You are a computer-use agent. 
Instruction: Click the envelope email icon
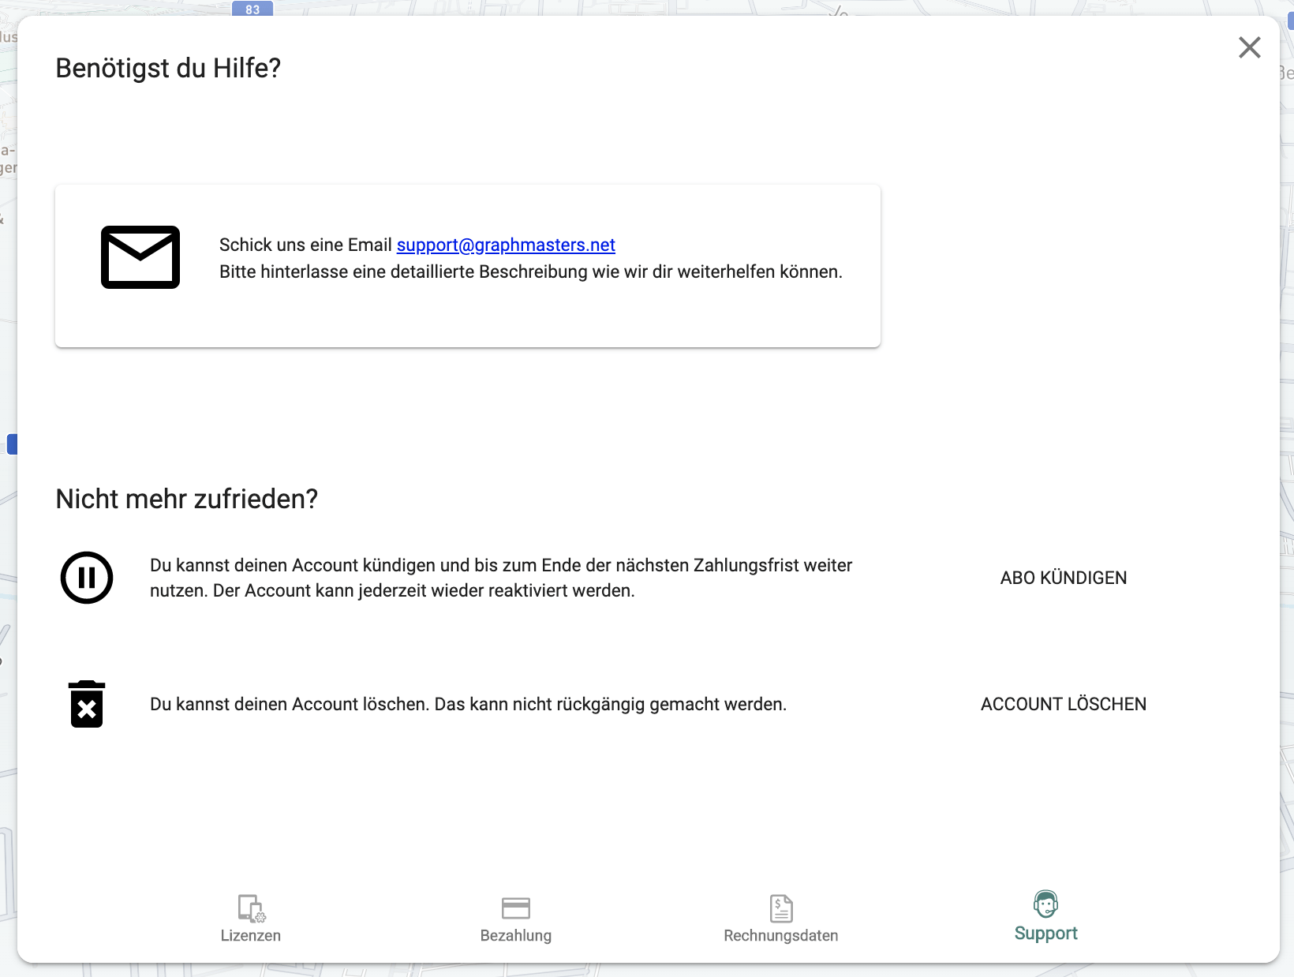[140, 256]
